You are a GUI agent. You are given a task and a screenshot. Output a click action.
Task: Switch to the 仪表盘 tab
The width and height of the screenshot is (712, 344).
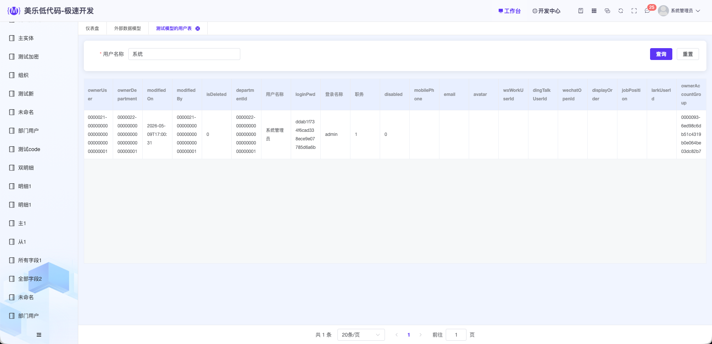[92, 29]
